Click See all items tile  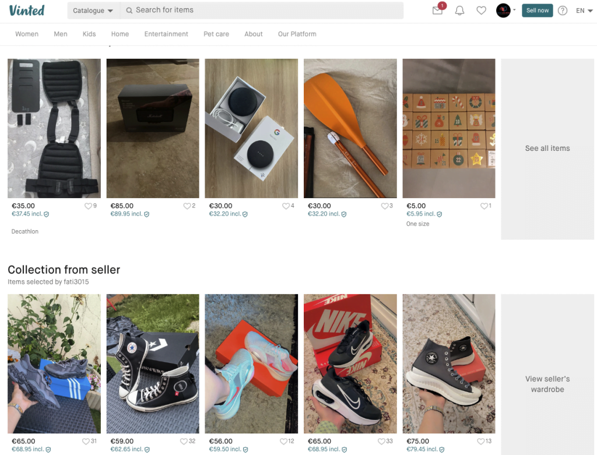547,149
